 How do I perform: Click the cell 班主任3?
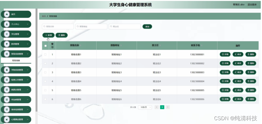(x=157, y=72)
